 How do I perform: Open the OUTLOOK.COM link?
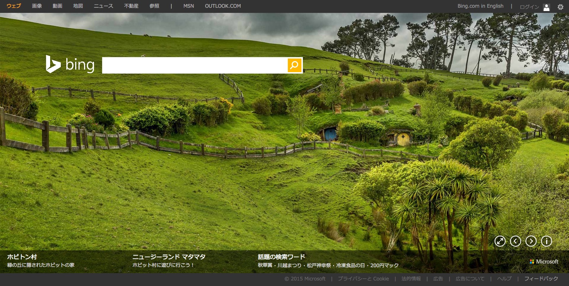223,6
